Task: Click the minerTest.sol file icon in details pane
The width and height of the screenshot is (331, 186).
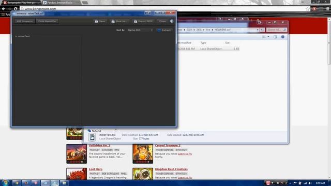Action: (x=92, y=137)
